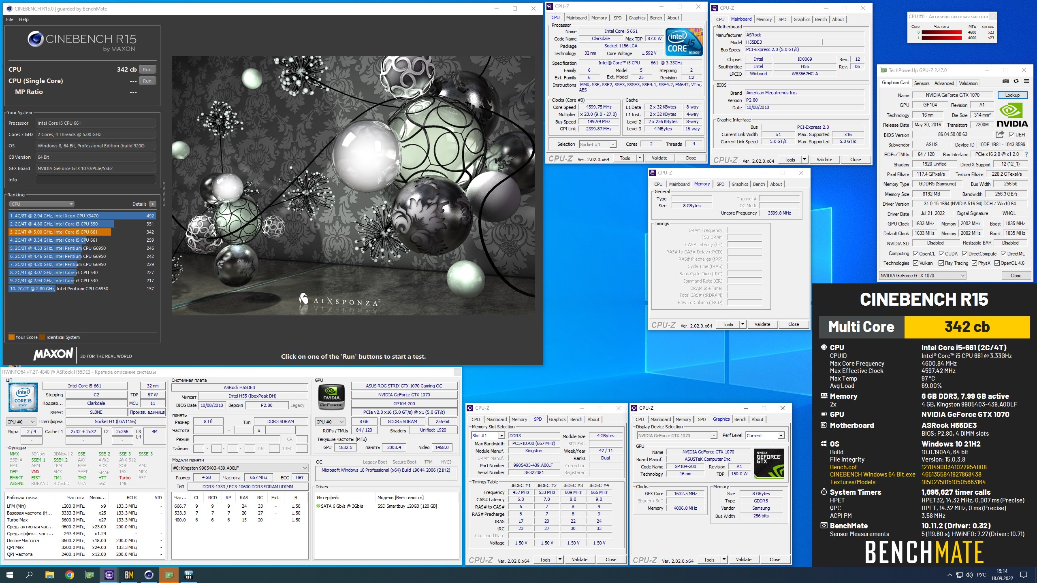Viewport: 1037px width, 583px height.
Task: Run the CPU (Single Core) test
Action: click(x=147, y=81)
